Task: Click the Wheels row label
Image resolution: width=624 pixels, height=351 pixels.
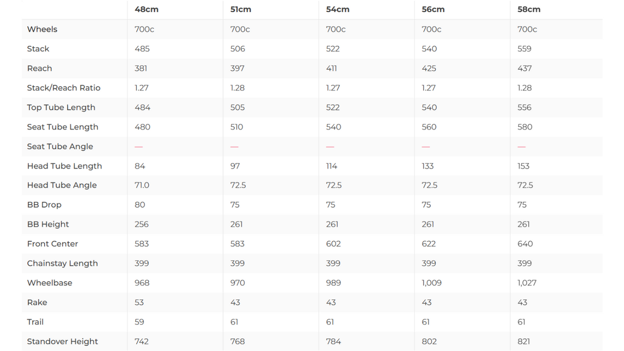Action: pos(42,29)
